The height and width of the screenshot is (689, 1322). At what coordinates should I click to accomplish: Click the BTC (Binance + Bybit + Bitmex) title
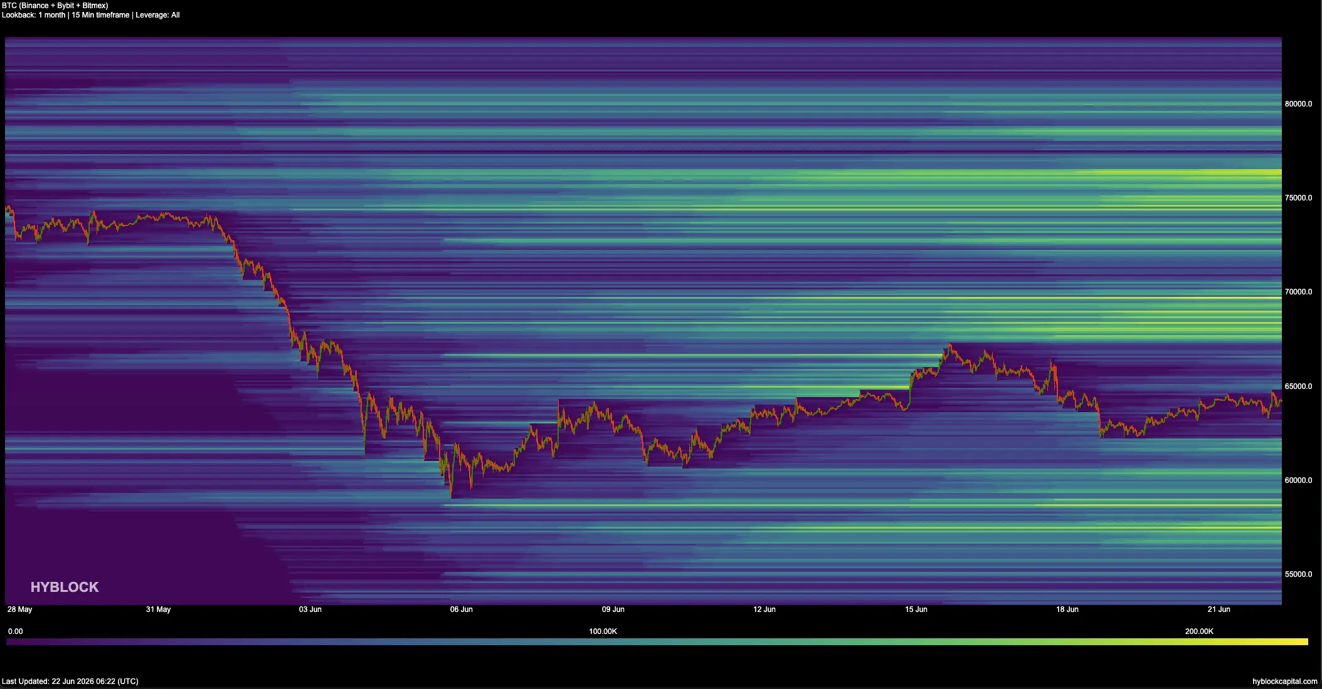55,6
